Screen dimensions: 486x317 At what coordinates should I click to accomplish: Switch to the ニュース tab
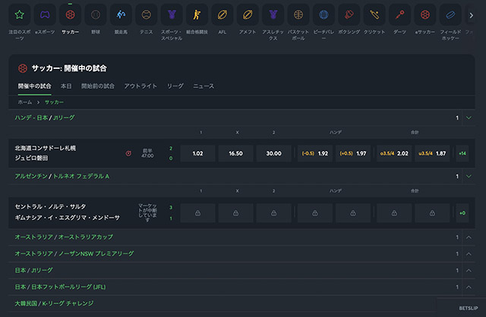click(204, 86)
